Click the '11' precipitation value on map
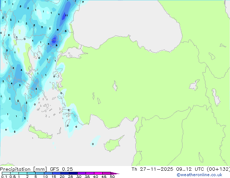230x178 pixels. coord(66,15)
